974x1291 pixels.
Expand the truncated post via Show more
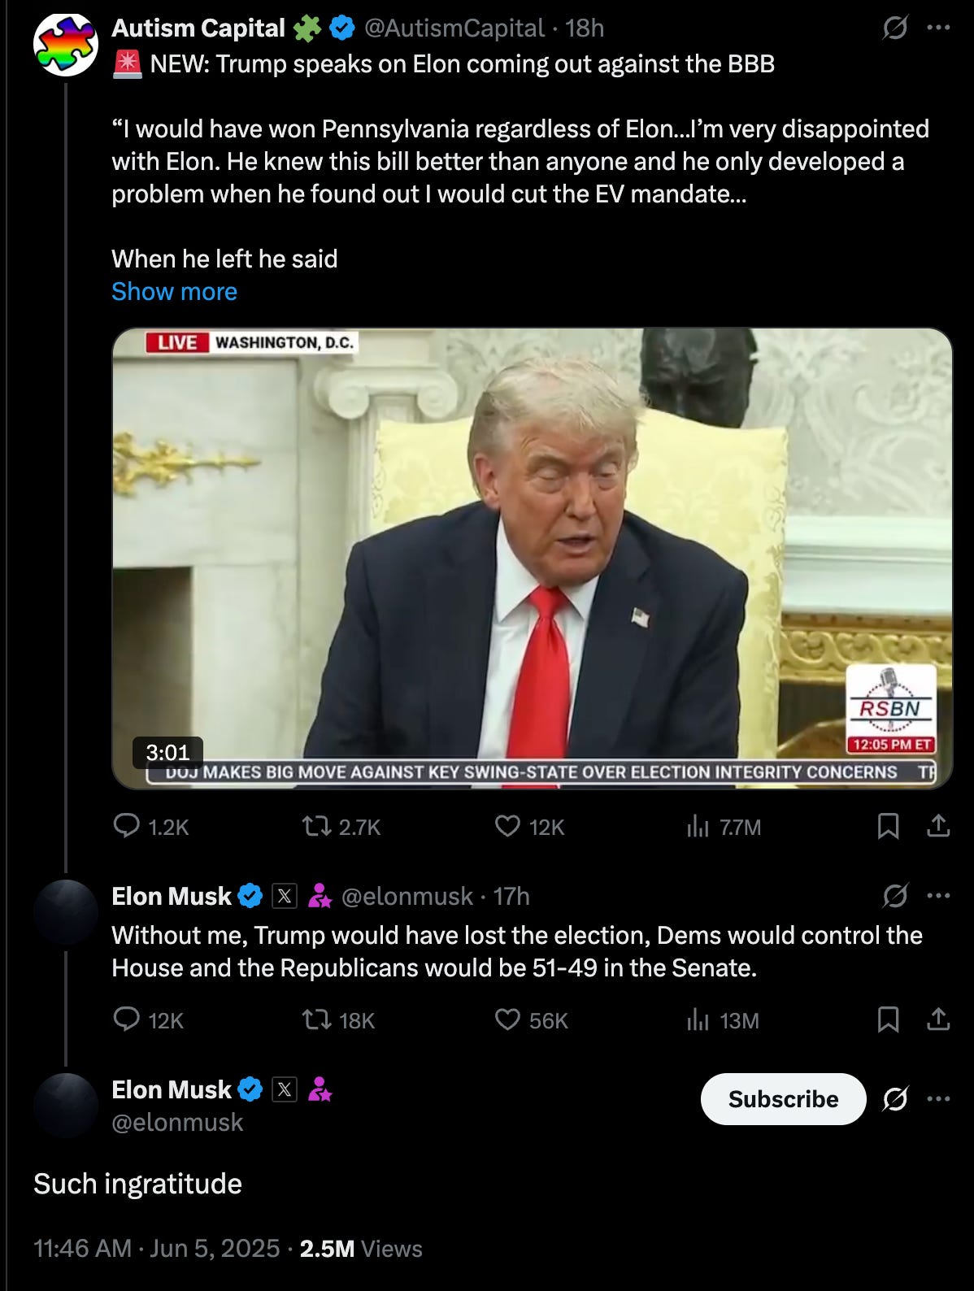[x=173, y=291]
